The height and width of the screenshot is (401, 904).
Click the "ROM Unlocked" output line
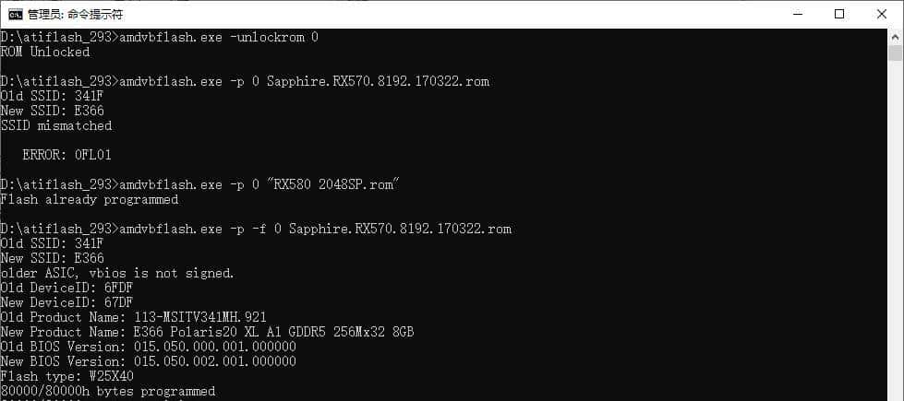coord(45,52)
